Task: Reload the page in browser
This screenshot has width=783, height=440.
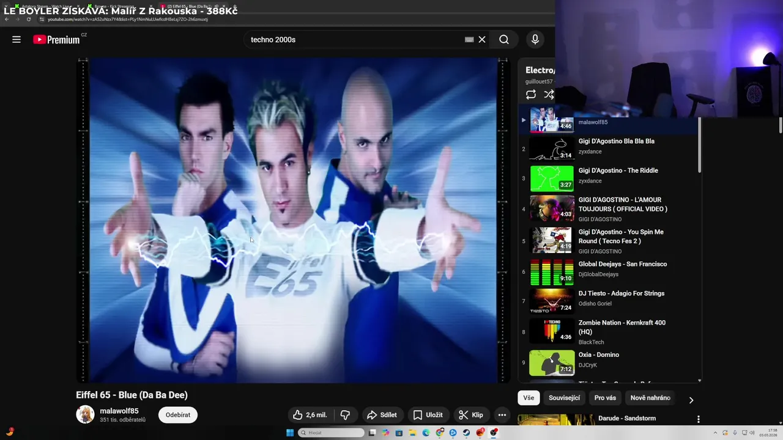Action: click(28, 19)
